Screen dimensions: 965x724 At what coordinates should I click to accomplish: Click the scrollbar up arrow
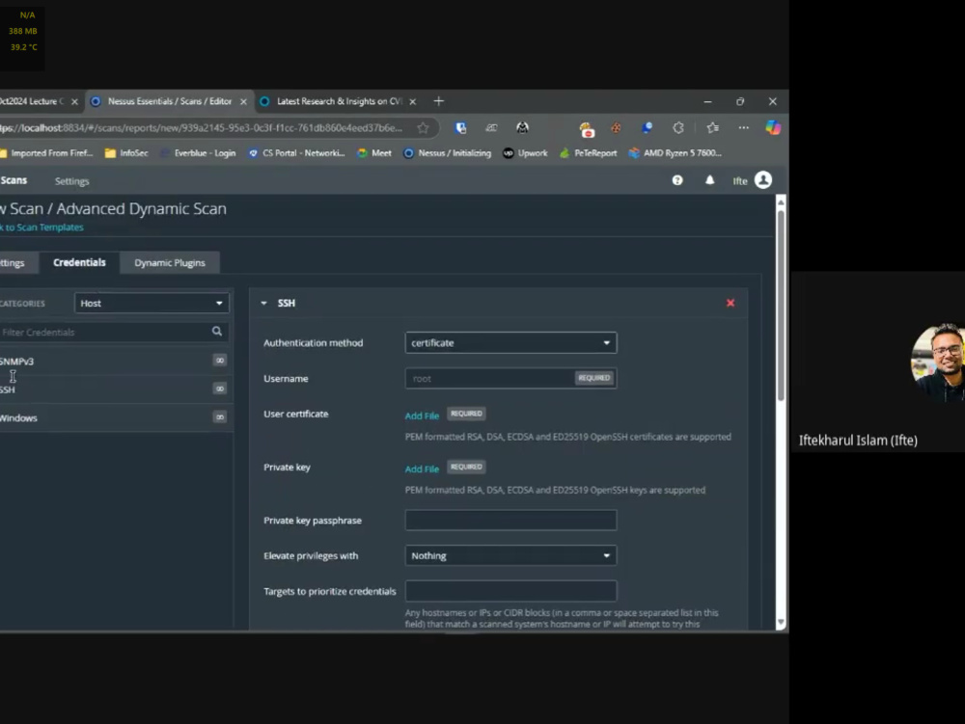point(781,202)
